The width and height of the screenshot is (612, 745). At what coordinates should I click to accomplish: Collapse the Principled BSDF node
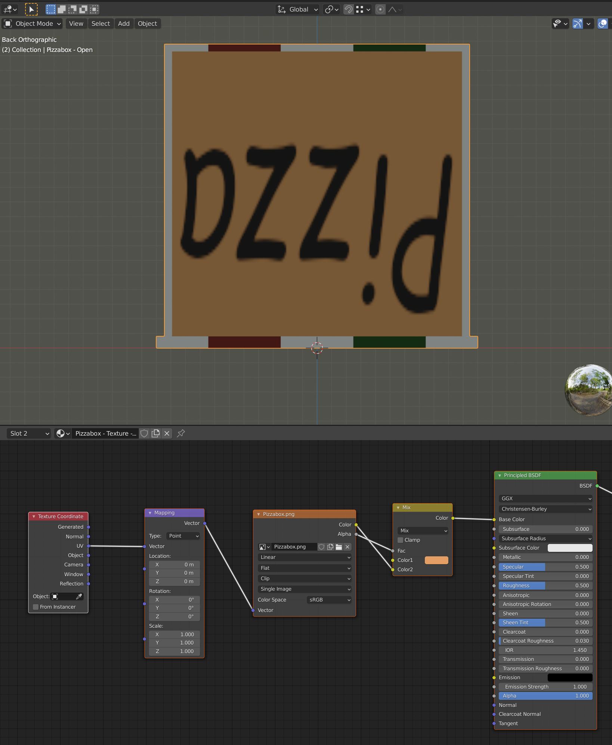(x=500, y=475)
